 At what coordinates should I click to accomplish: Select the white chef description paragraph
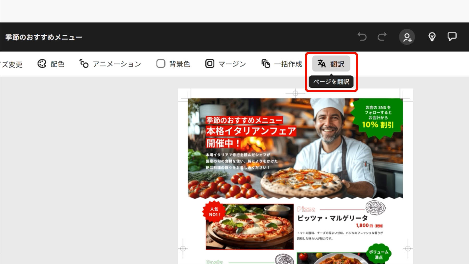242,161
